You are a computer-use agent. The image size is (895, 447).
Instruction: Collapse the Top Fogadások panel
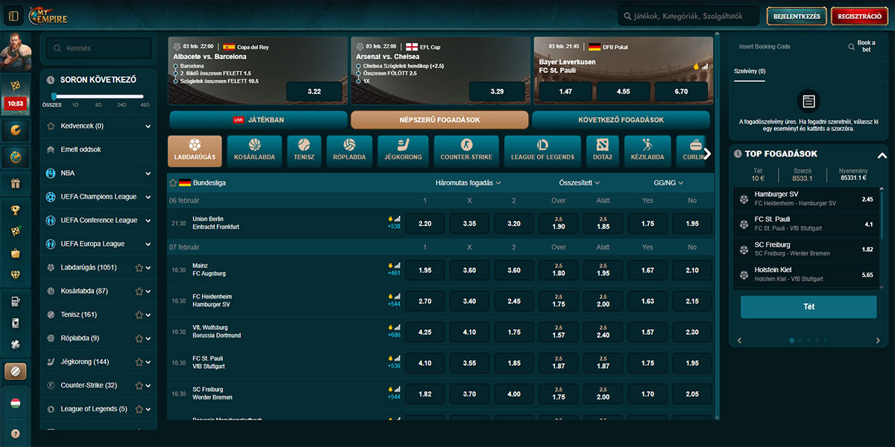point(882,155)
